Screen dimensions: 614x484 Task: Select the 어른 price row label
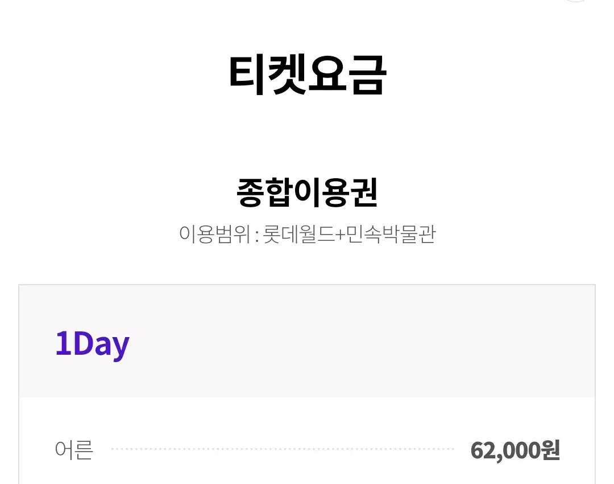[x=74, y=450]
